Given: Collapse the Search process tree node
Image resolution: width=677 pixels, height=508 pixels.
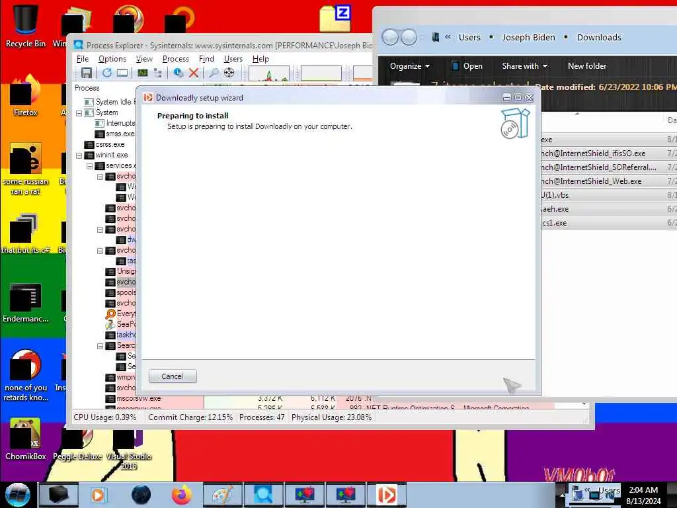Looking at the screenshot, I should click(x=100, y=346).
